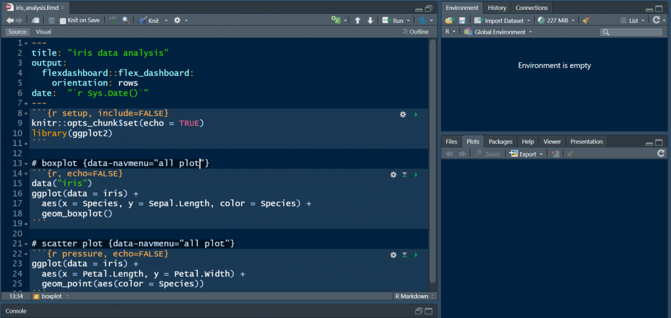This screenshot has height=318, width=671.
Task: Collapse setup chunk fold arrow at line 8
Action: (26, 113)
